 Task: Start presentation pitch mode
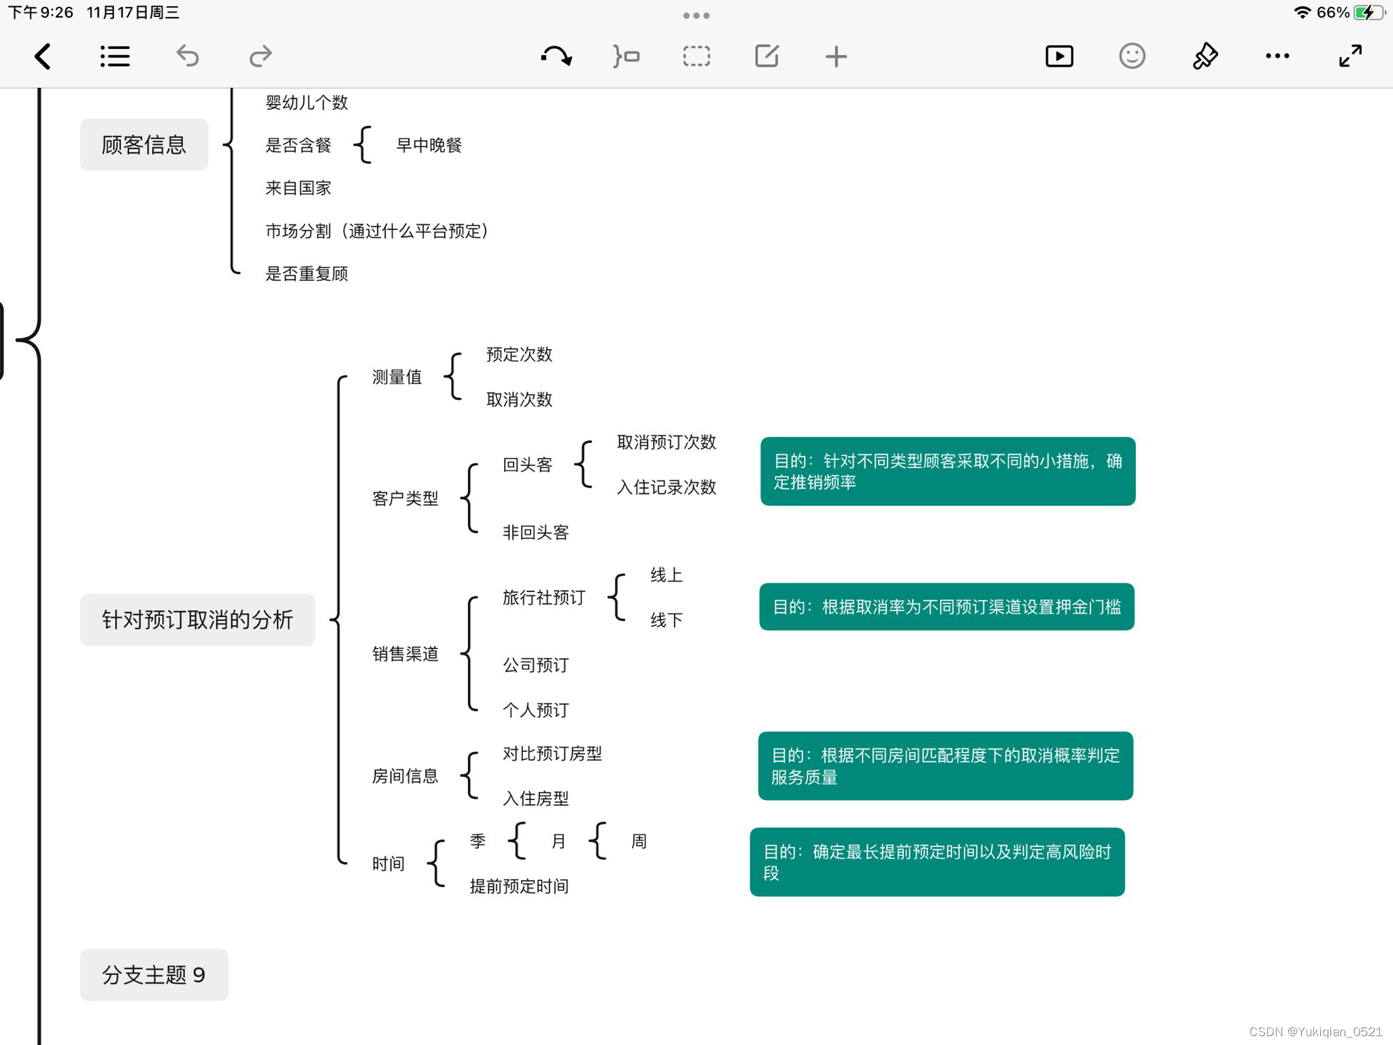click(1059, 56)
